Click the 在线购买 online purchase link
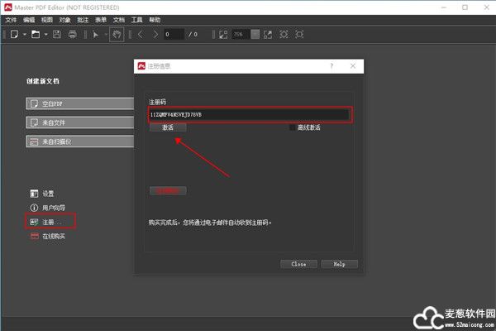The width and height of the screenshot is (496, 331). 53,237
